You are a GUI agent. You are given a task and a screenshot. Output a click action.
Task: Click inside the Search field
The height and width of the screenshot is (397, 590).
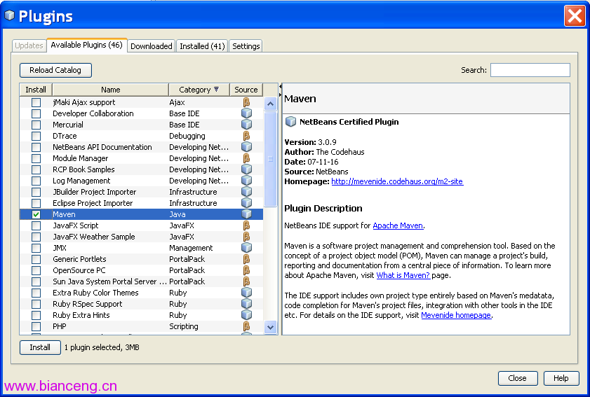coord(530,70)
